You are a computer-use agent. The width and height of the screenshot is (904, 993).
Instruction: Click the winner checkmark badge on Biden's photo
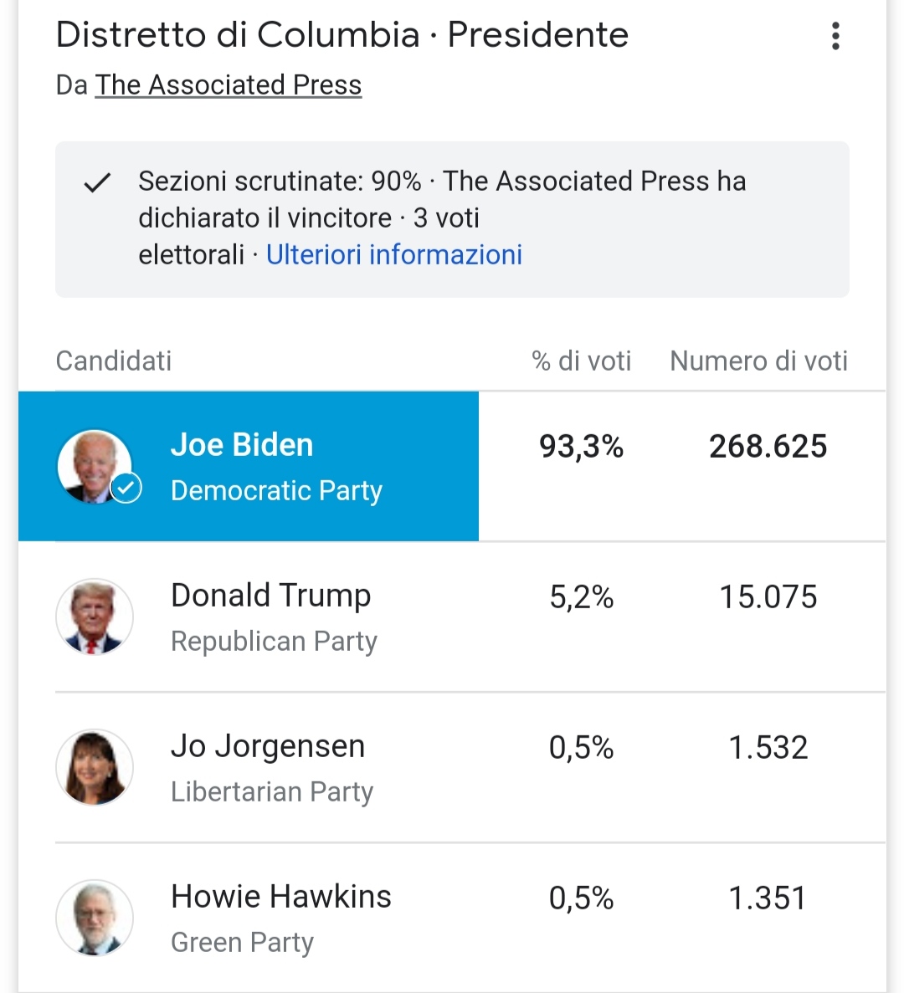point(126,488)
